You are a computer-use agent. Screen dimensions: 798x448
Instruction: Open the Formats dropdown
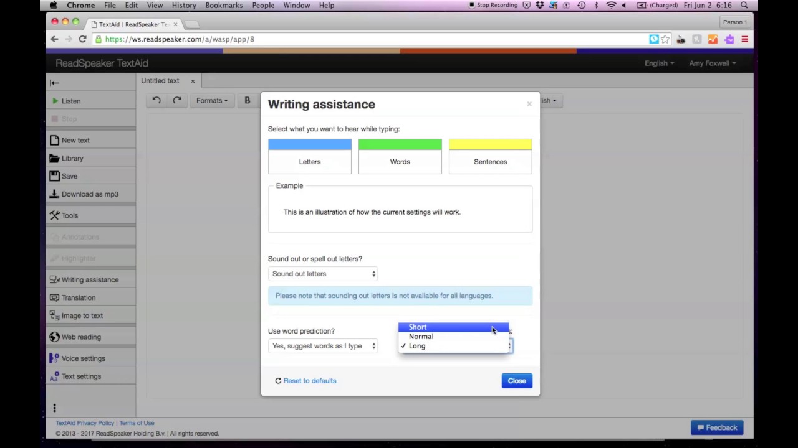click(x=212, y=100)
